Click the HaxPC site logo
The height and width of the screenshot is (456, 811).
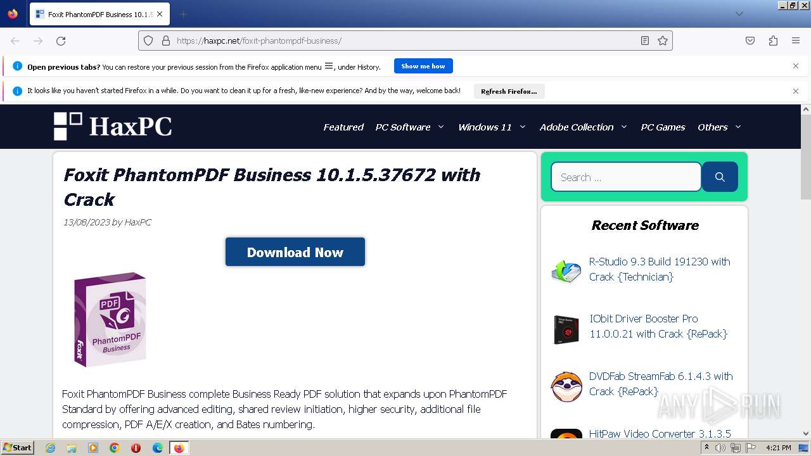113,126
